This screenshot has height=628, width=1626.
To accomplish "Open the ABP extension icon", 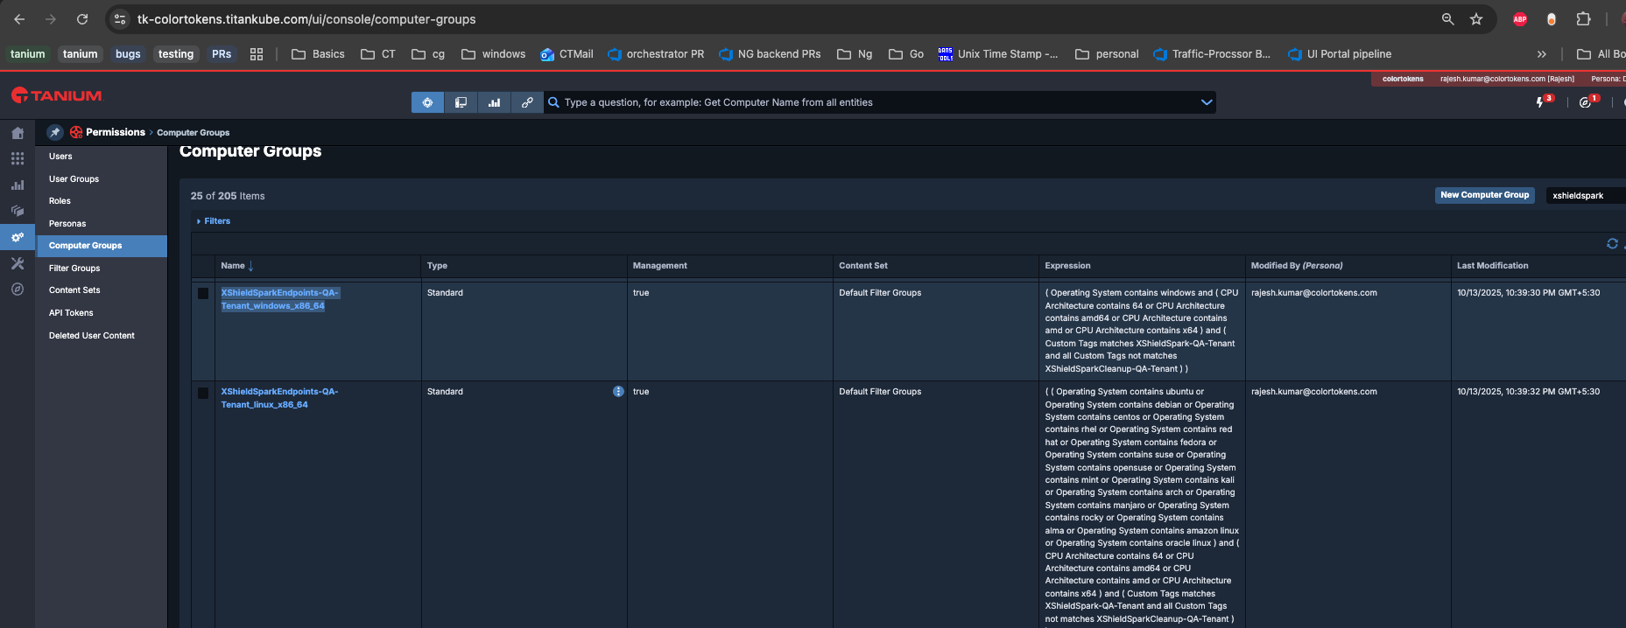I will (x=1520, y=19).
